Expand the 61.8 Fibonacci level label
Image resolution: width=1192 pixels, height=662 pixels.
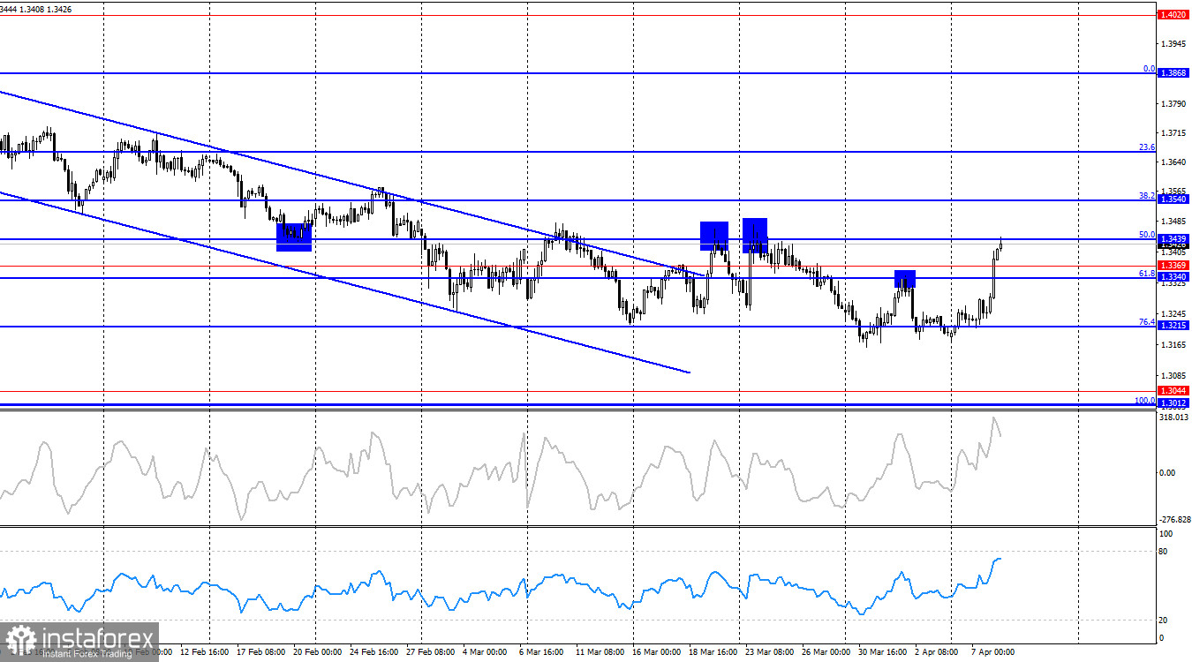1148,275
